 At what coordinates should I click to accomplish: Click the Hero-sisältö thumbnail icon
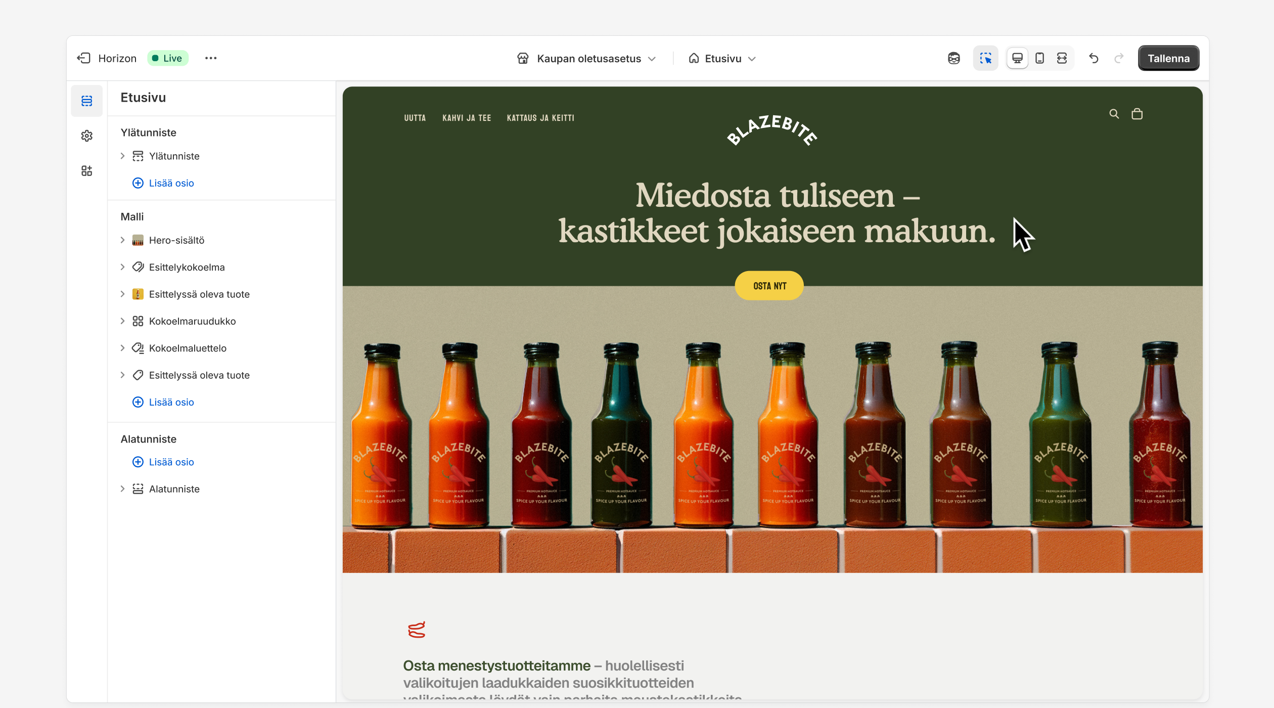tap(138, 240)
